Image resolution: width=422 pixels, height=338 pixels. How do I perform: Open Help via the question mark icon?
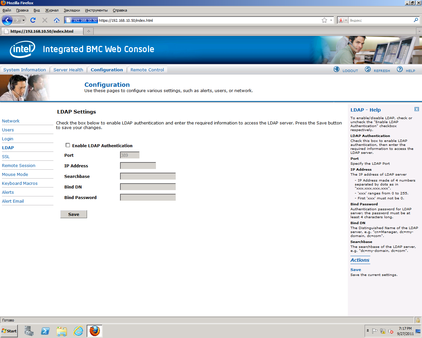pyautogui.click(x=400, y=69)
